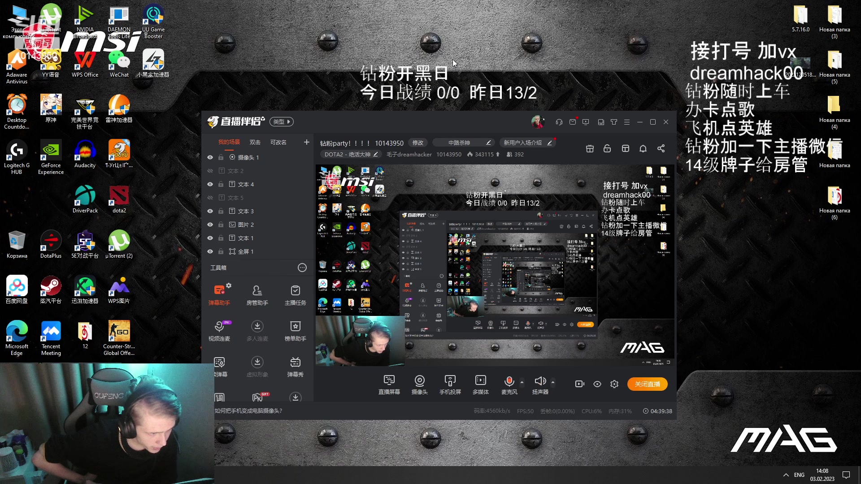The image size is (861, 484).
Task: Open 弹幕秀 danmaku show tool
Action: click(x=295, y=366)
